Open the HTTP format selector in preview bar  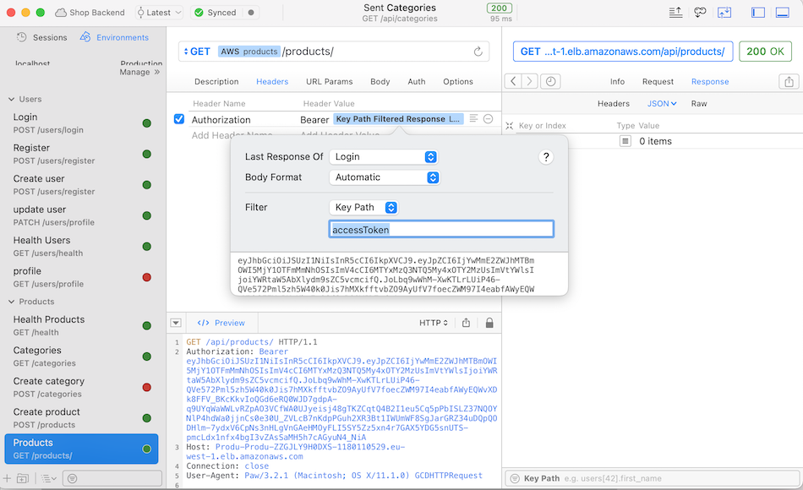pos(434,323)
